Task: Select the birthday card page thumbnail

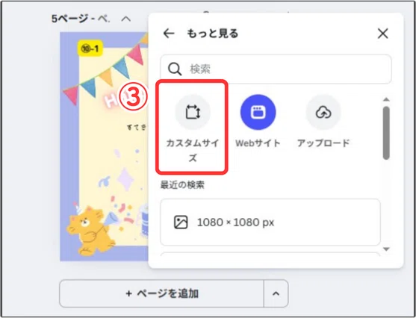Action: coord(104,146)
